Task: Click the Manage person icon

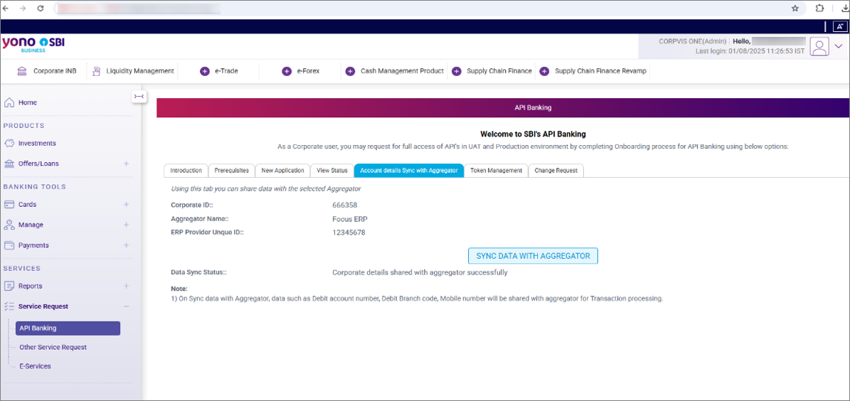Action: (9, 225)
